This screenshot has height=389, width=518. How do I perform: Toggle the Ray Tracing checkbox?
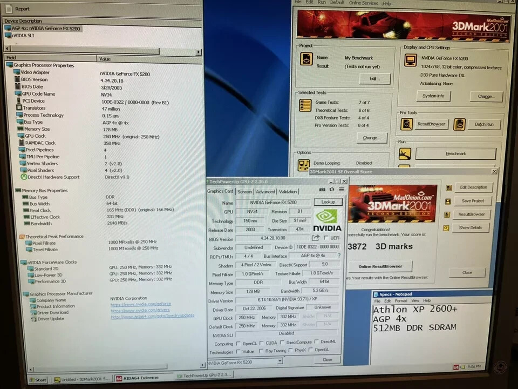pyautogui.click(x=261, y=351)
